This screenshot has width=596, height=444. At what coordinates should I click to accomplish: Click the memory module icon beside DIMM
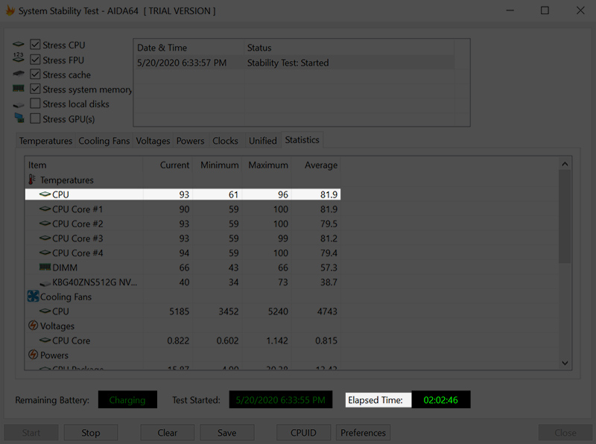[45, 267]
